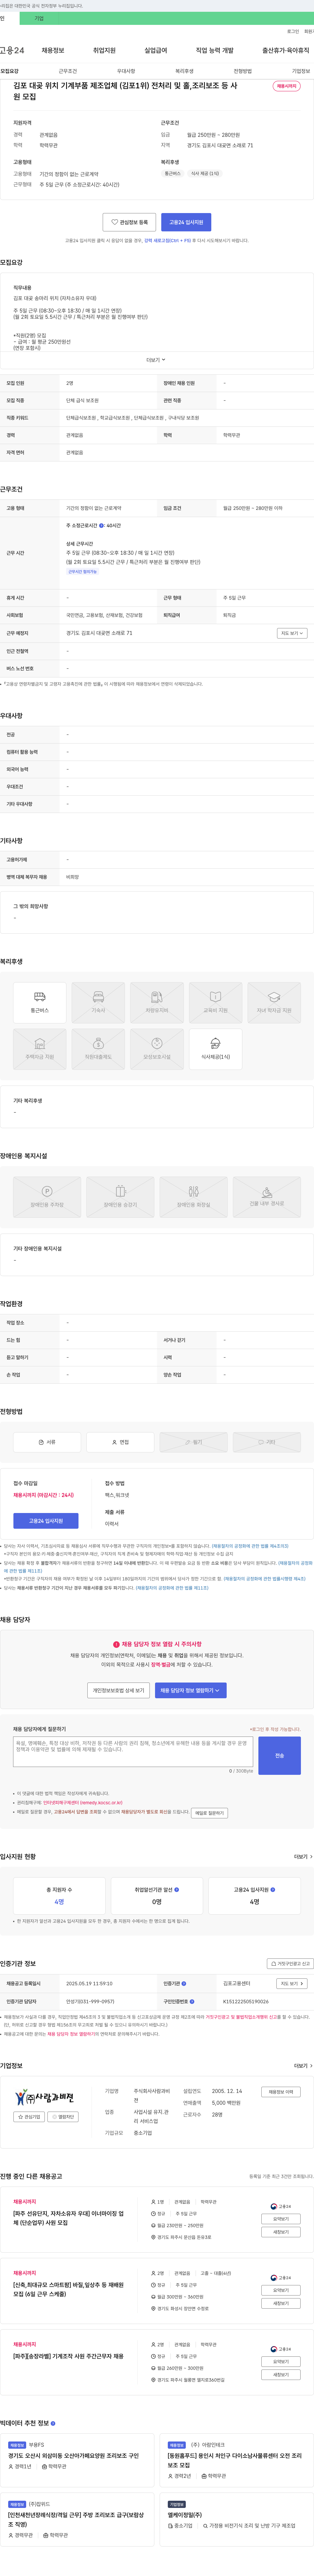This screenshot has width=314, height=2576.
Task: Click the 거짓구인광고 신고 button
Action: tap(290, 1963)
